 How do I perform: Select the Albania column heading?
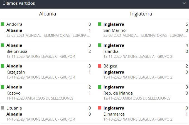pos(47,14)
